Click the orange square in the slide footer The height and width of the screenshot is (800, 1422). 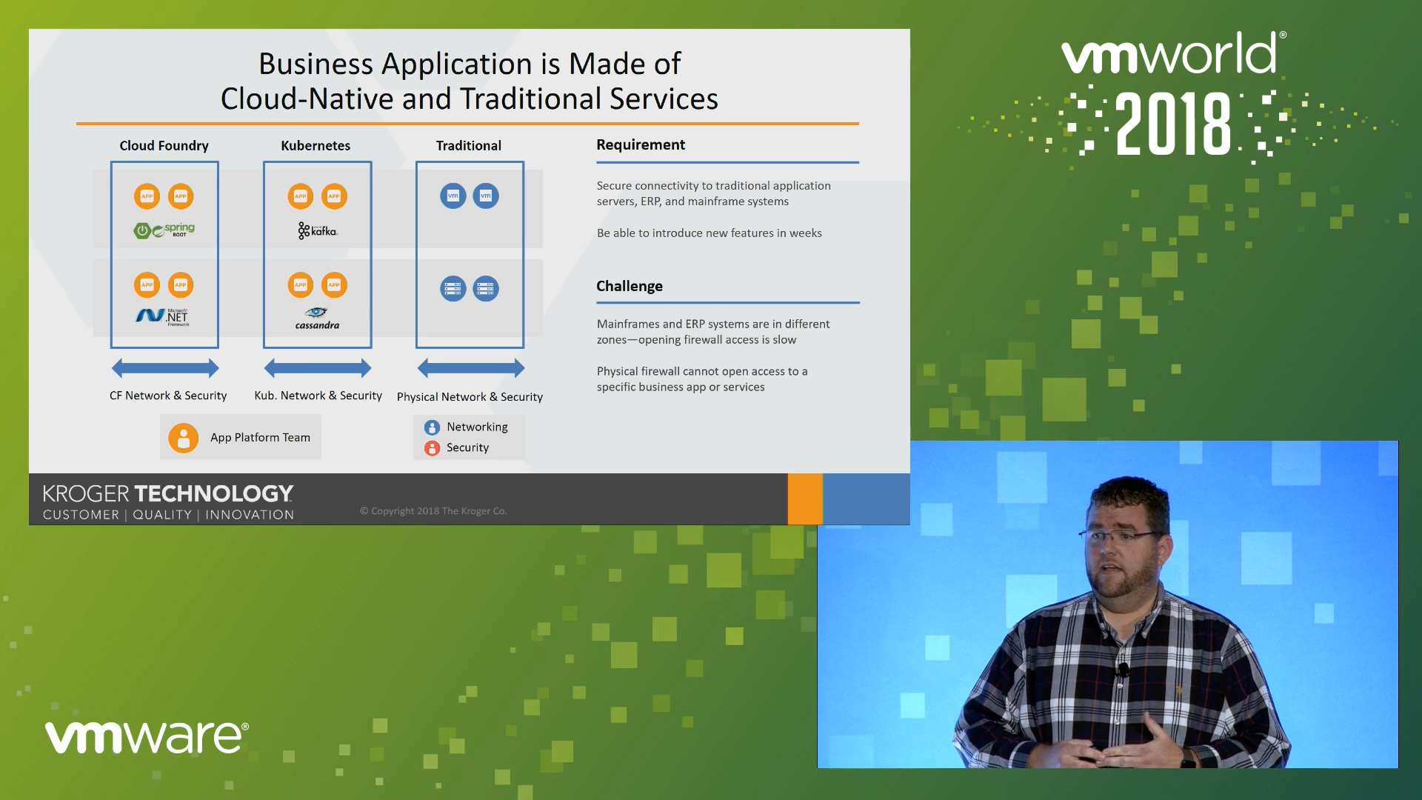click(x=805, y=499)
